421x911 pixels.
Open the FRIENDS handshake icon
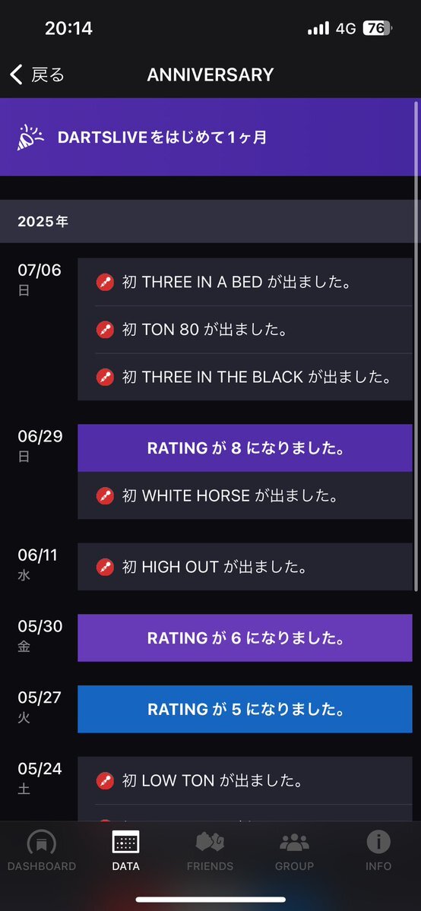(x=210, y=842)
